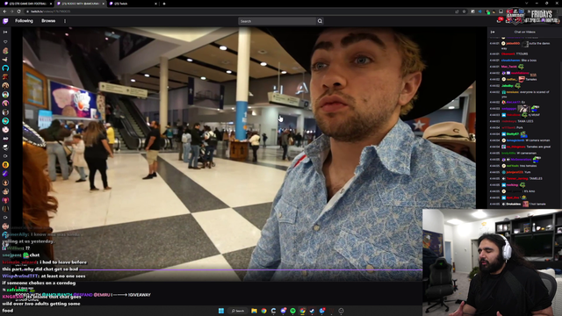Open Spotify from the taskbar
562x316 pixels.
tap(292, 311)
